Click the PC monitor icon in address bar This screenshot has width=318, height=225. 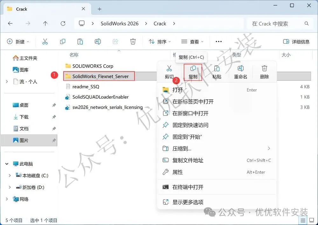pyautogui.click(x=82, y=24)
